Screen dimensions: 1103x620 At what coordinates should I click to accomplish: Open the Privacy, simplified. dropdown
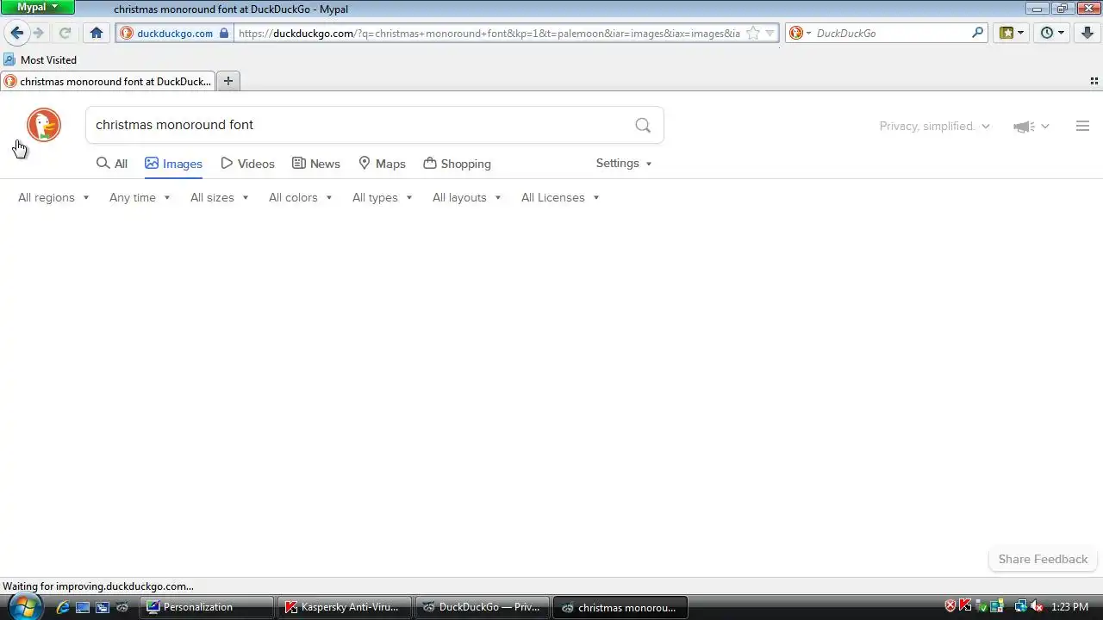(935, 126)
